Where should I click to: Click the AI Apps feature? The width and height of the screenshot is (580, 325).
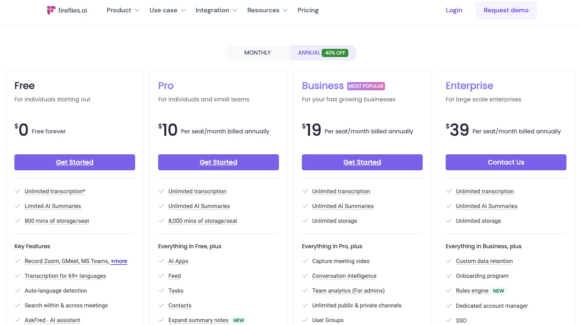point(178,261)
